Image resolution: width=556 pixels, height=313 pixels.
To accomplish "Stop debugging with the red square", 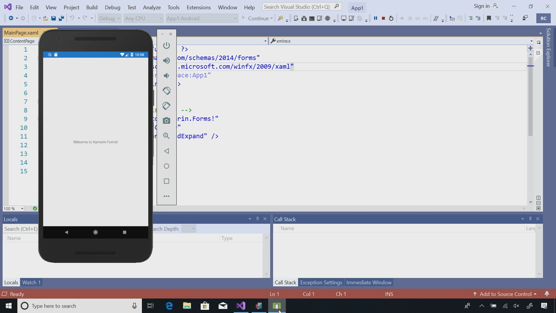I will click(x=383, y=18).
